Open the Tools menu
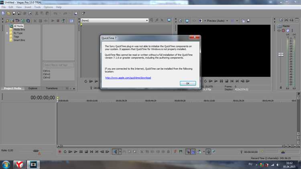 click(x=37, y=7)
